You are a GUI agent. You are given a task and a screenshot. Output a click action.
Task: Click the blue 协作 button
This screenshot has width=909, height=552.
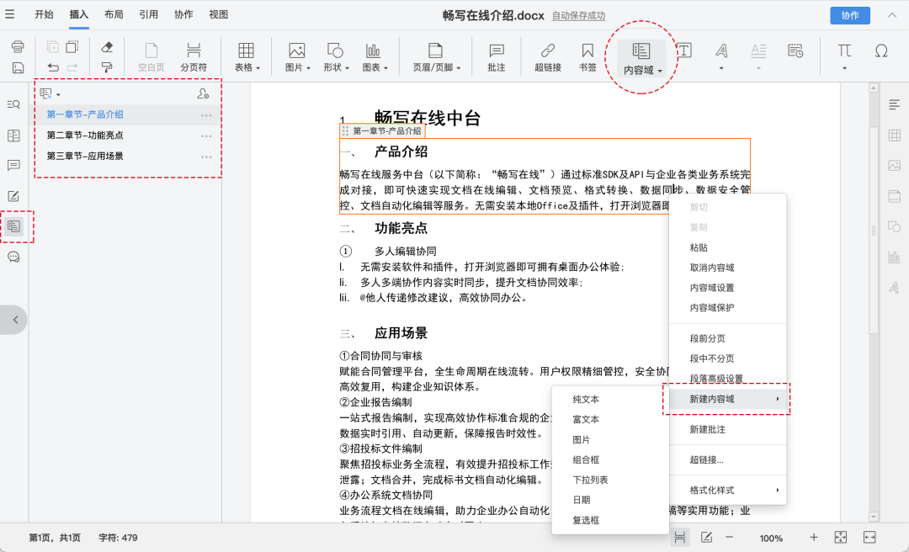[x=850, y=15]
